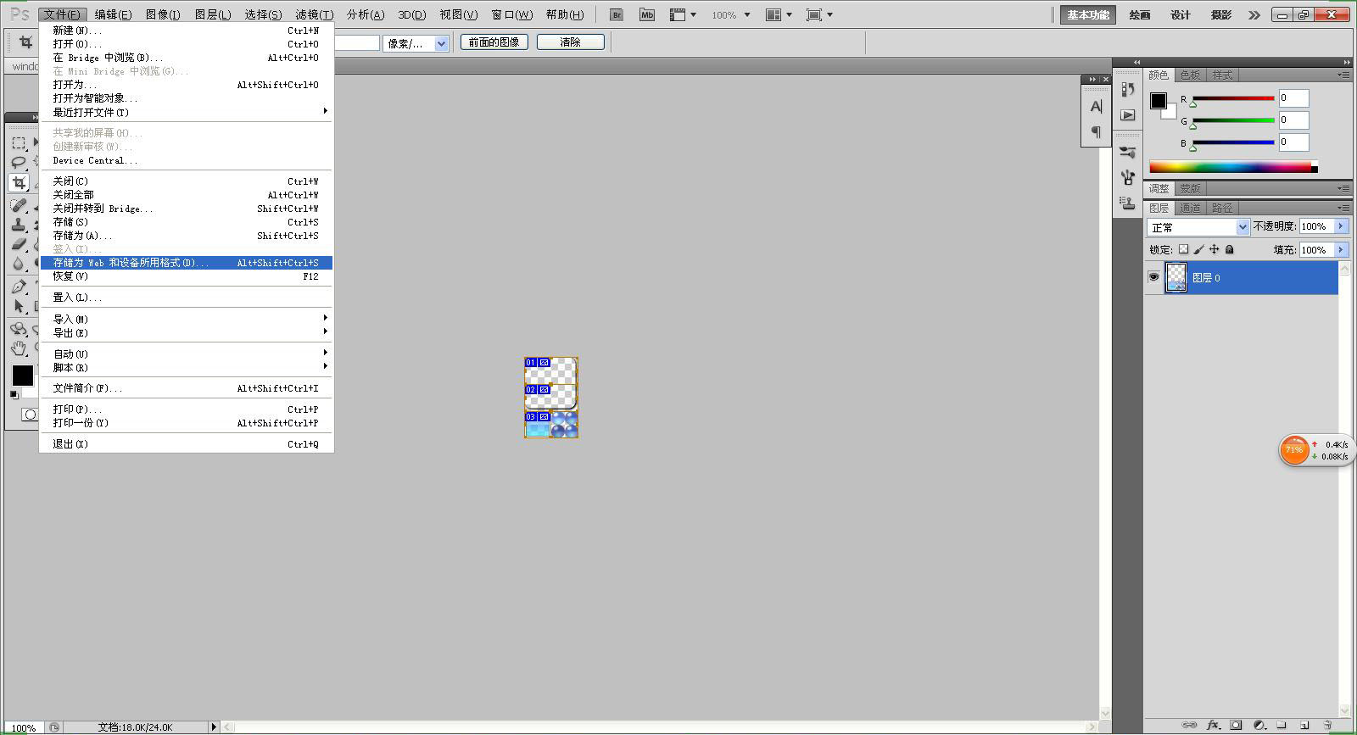Toggle lock transparent pixels
Viewport: 1357px width, 735px height.
coord(1183,249)
